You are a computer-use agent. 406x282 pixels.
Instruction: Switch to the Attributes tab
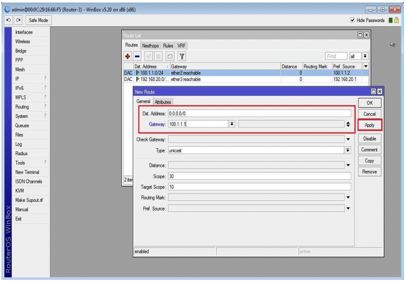[163, 102]
